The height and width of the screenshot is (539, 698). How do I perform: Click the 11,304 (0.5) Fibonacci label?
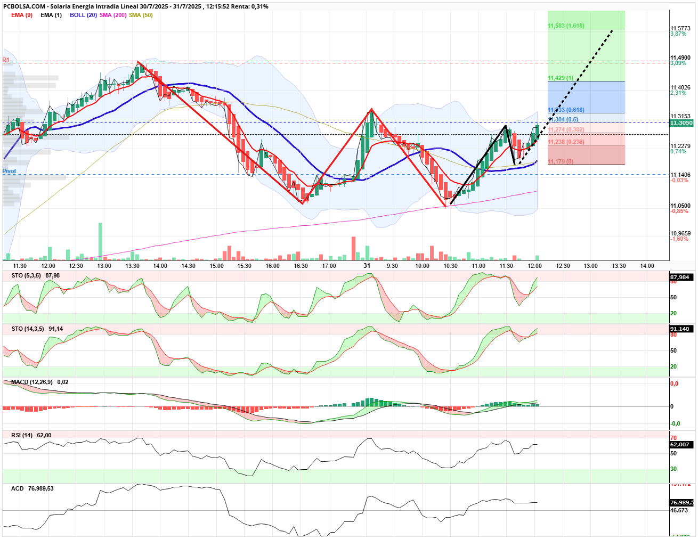click(563, 119)
